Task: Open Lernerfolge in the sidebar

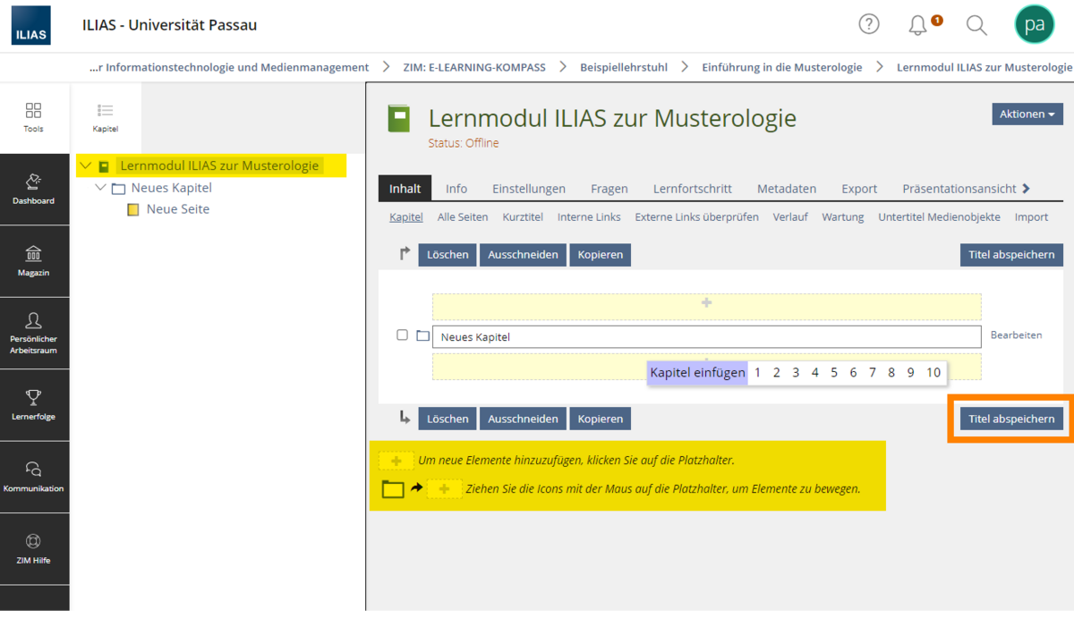Action: click(33, 404)
